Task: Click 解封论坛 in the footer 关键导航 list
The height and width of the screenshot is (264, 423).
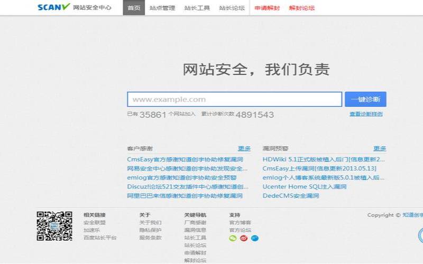Action: [195, 260]
